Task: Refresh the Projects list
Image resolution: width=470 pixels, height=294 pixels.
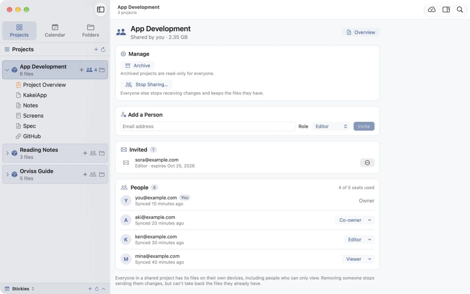Action: (x=103, y=49)
